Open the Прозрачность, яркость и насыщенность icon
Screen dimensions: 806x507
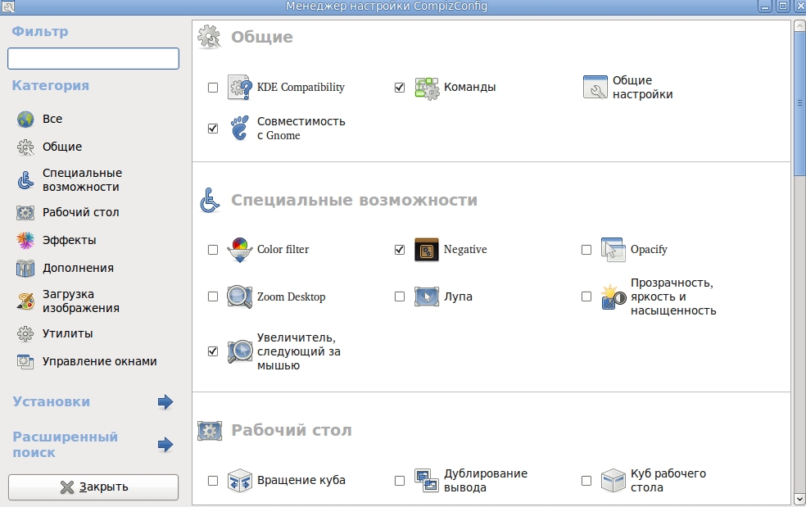[614, 297]
